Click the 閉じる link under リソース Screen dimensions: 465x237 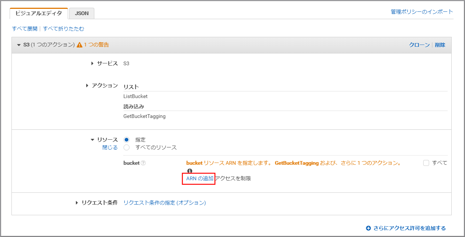pos(110,147)
